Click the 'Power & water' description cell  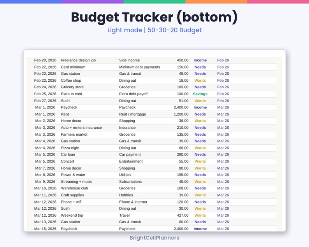pyautogui.click(x=73, y=175)
